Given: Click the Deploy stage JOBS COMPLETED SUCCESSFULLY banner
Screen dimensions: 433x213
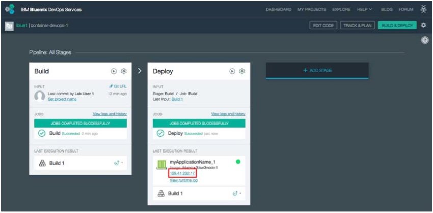Looking at the screenshot, I should point(199,123).
